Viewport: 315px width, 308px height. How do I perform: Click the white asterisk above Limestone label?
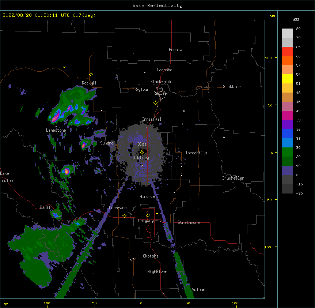pyautogui.click(x=56, y=127)
